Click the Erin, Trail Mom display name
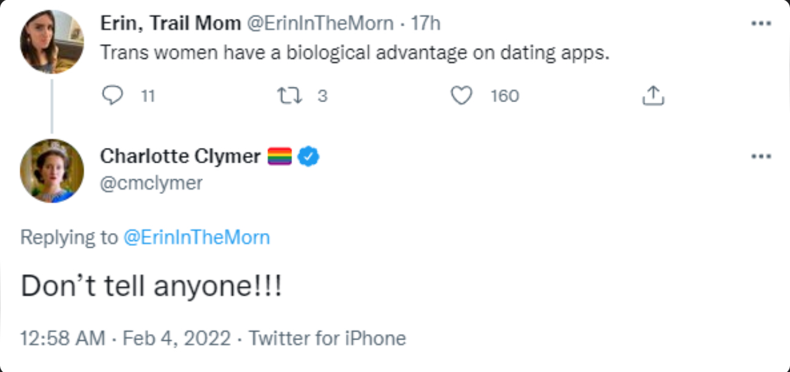790x372 pixels. 170,24
